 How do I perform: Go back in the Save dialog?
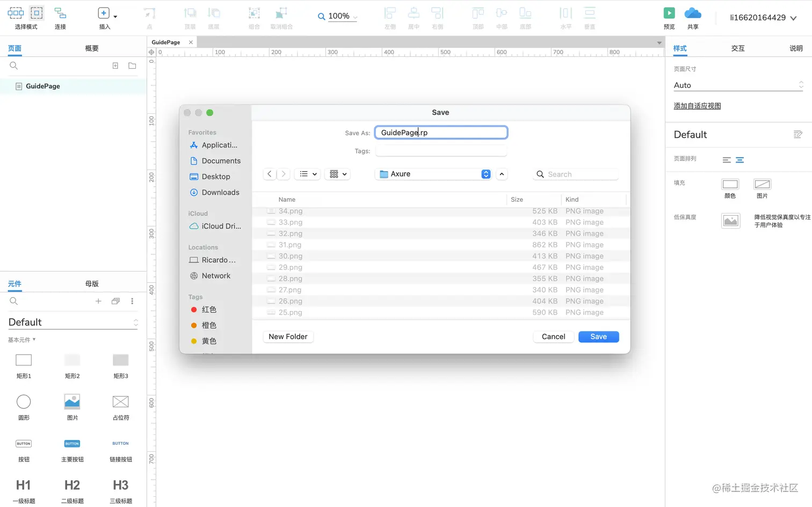(270, 174)
